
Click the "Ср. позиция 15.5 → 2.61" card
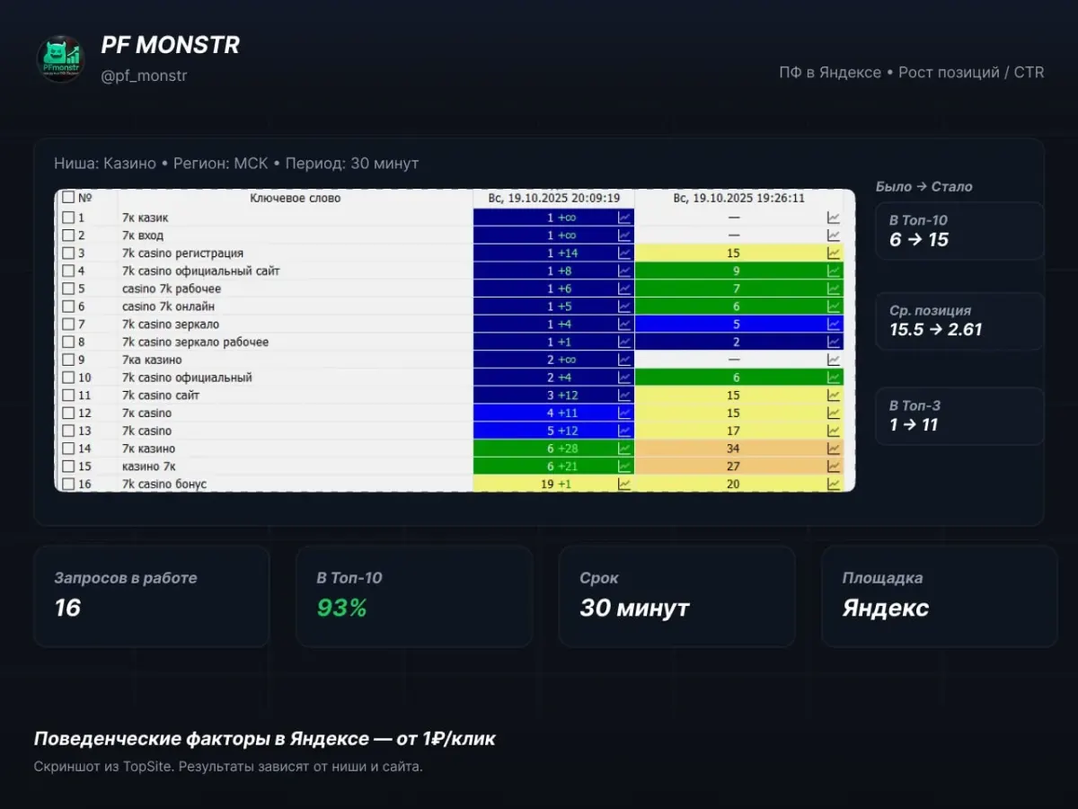click(959, 321)
